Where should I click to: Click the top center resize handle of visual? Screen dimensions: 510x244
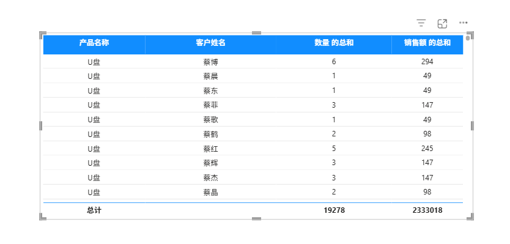click(256, 32)
